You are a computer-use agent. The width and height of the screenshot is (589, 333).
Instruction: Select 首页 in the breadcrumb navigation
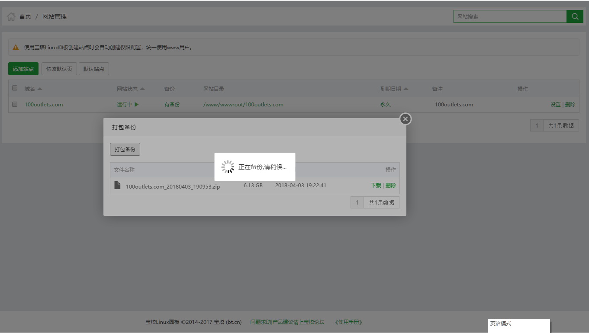pos(24,16)
